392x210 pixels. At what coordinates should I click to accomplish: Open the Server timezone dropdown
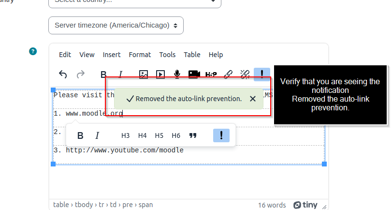116,25
